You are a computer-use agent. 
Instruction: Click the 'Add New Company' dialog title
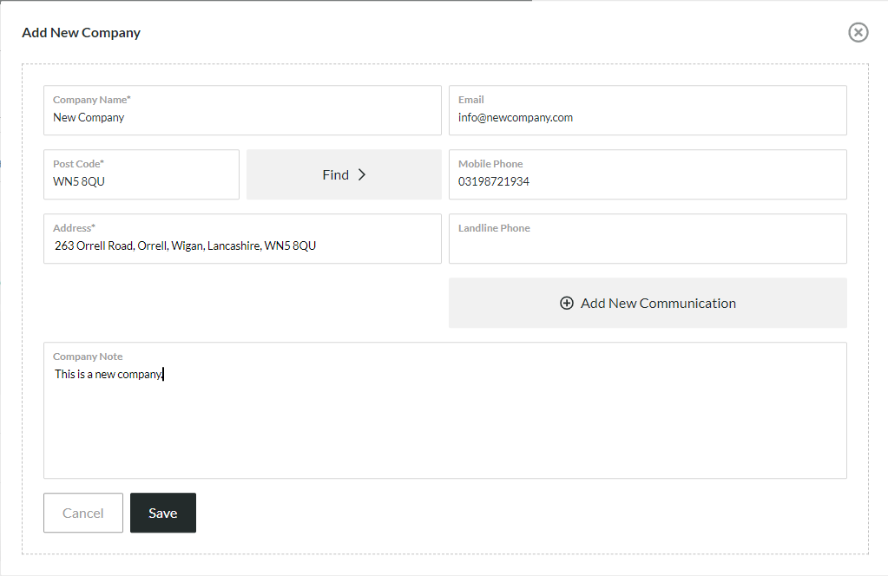click(81, 33)
